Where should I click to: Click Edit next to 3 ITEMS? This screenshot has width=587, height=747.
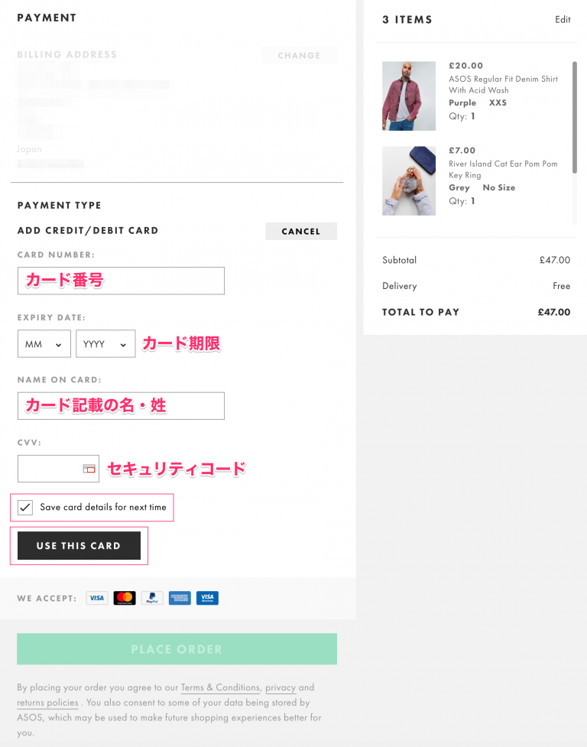tap(563, 19)
